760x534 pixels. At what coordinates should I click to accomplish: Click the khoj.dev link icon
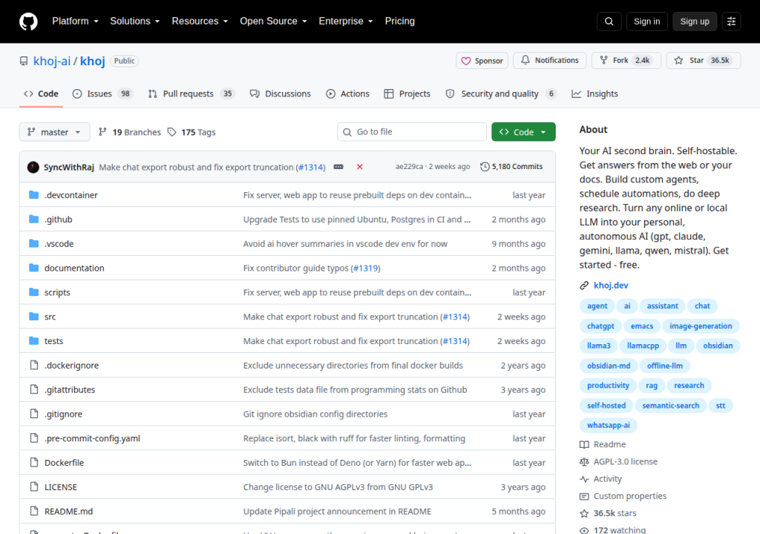tap(584, 286)
